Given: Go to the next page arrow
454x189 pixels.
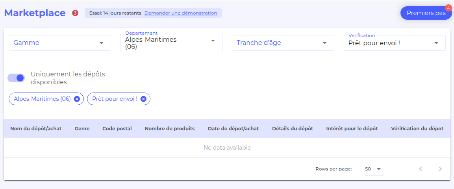Looking at the screenshot, I should coord(440,169).
